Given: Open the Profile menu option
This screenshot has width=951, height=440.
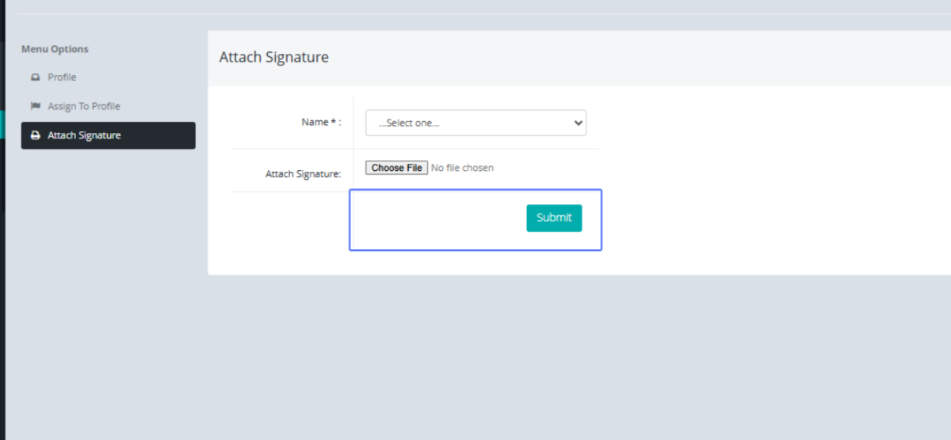Looking at the screenshot, I should click(62, 78).
